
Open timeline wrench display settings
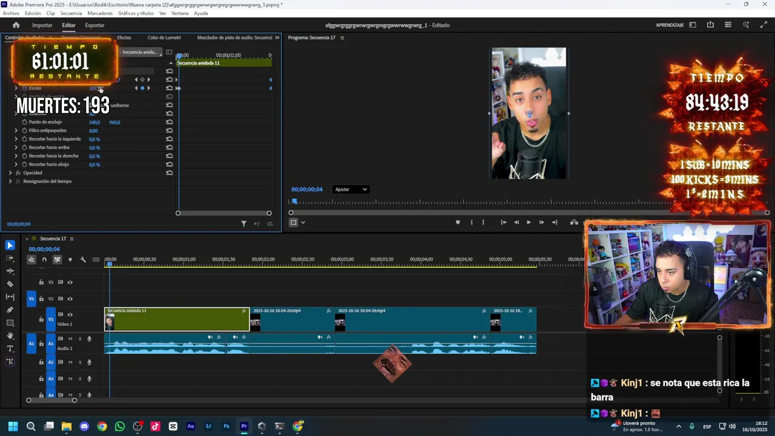pos(83,260)
